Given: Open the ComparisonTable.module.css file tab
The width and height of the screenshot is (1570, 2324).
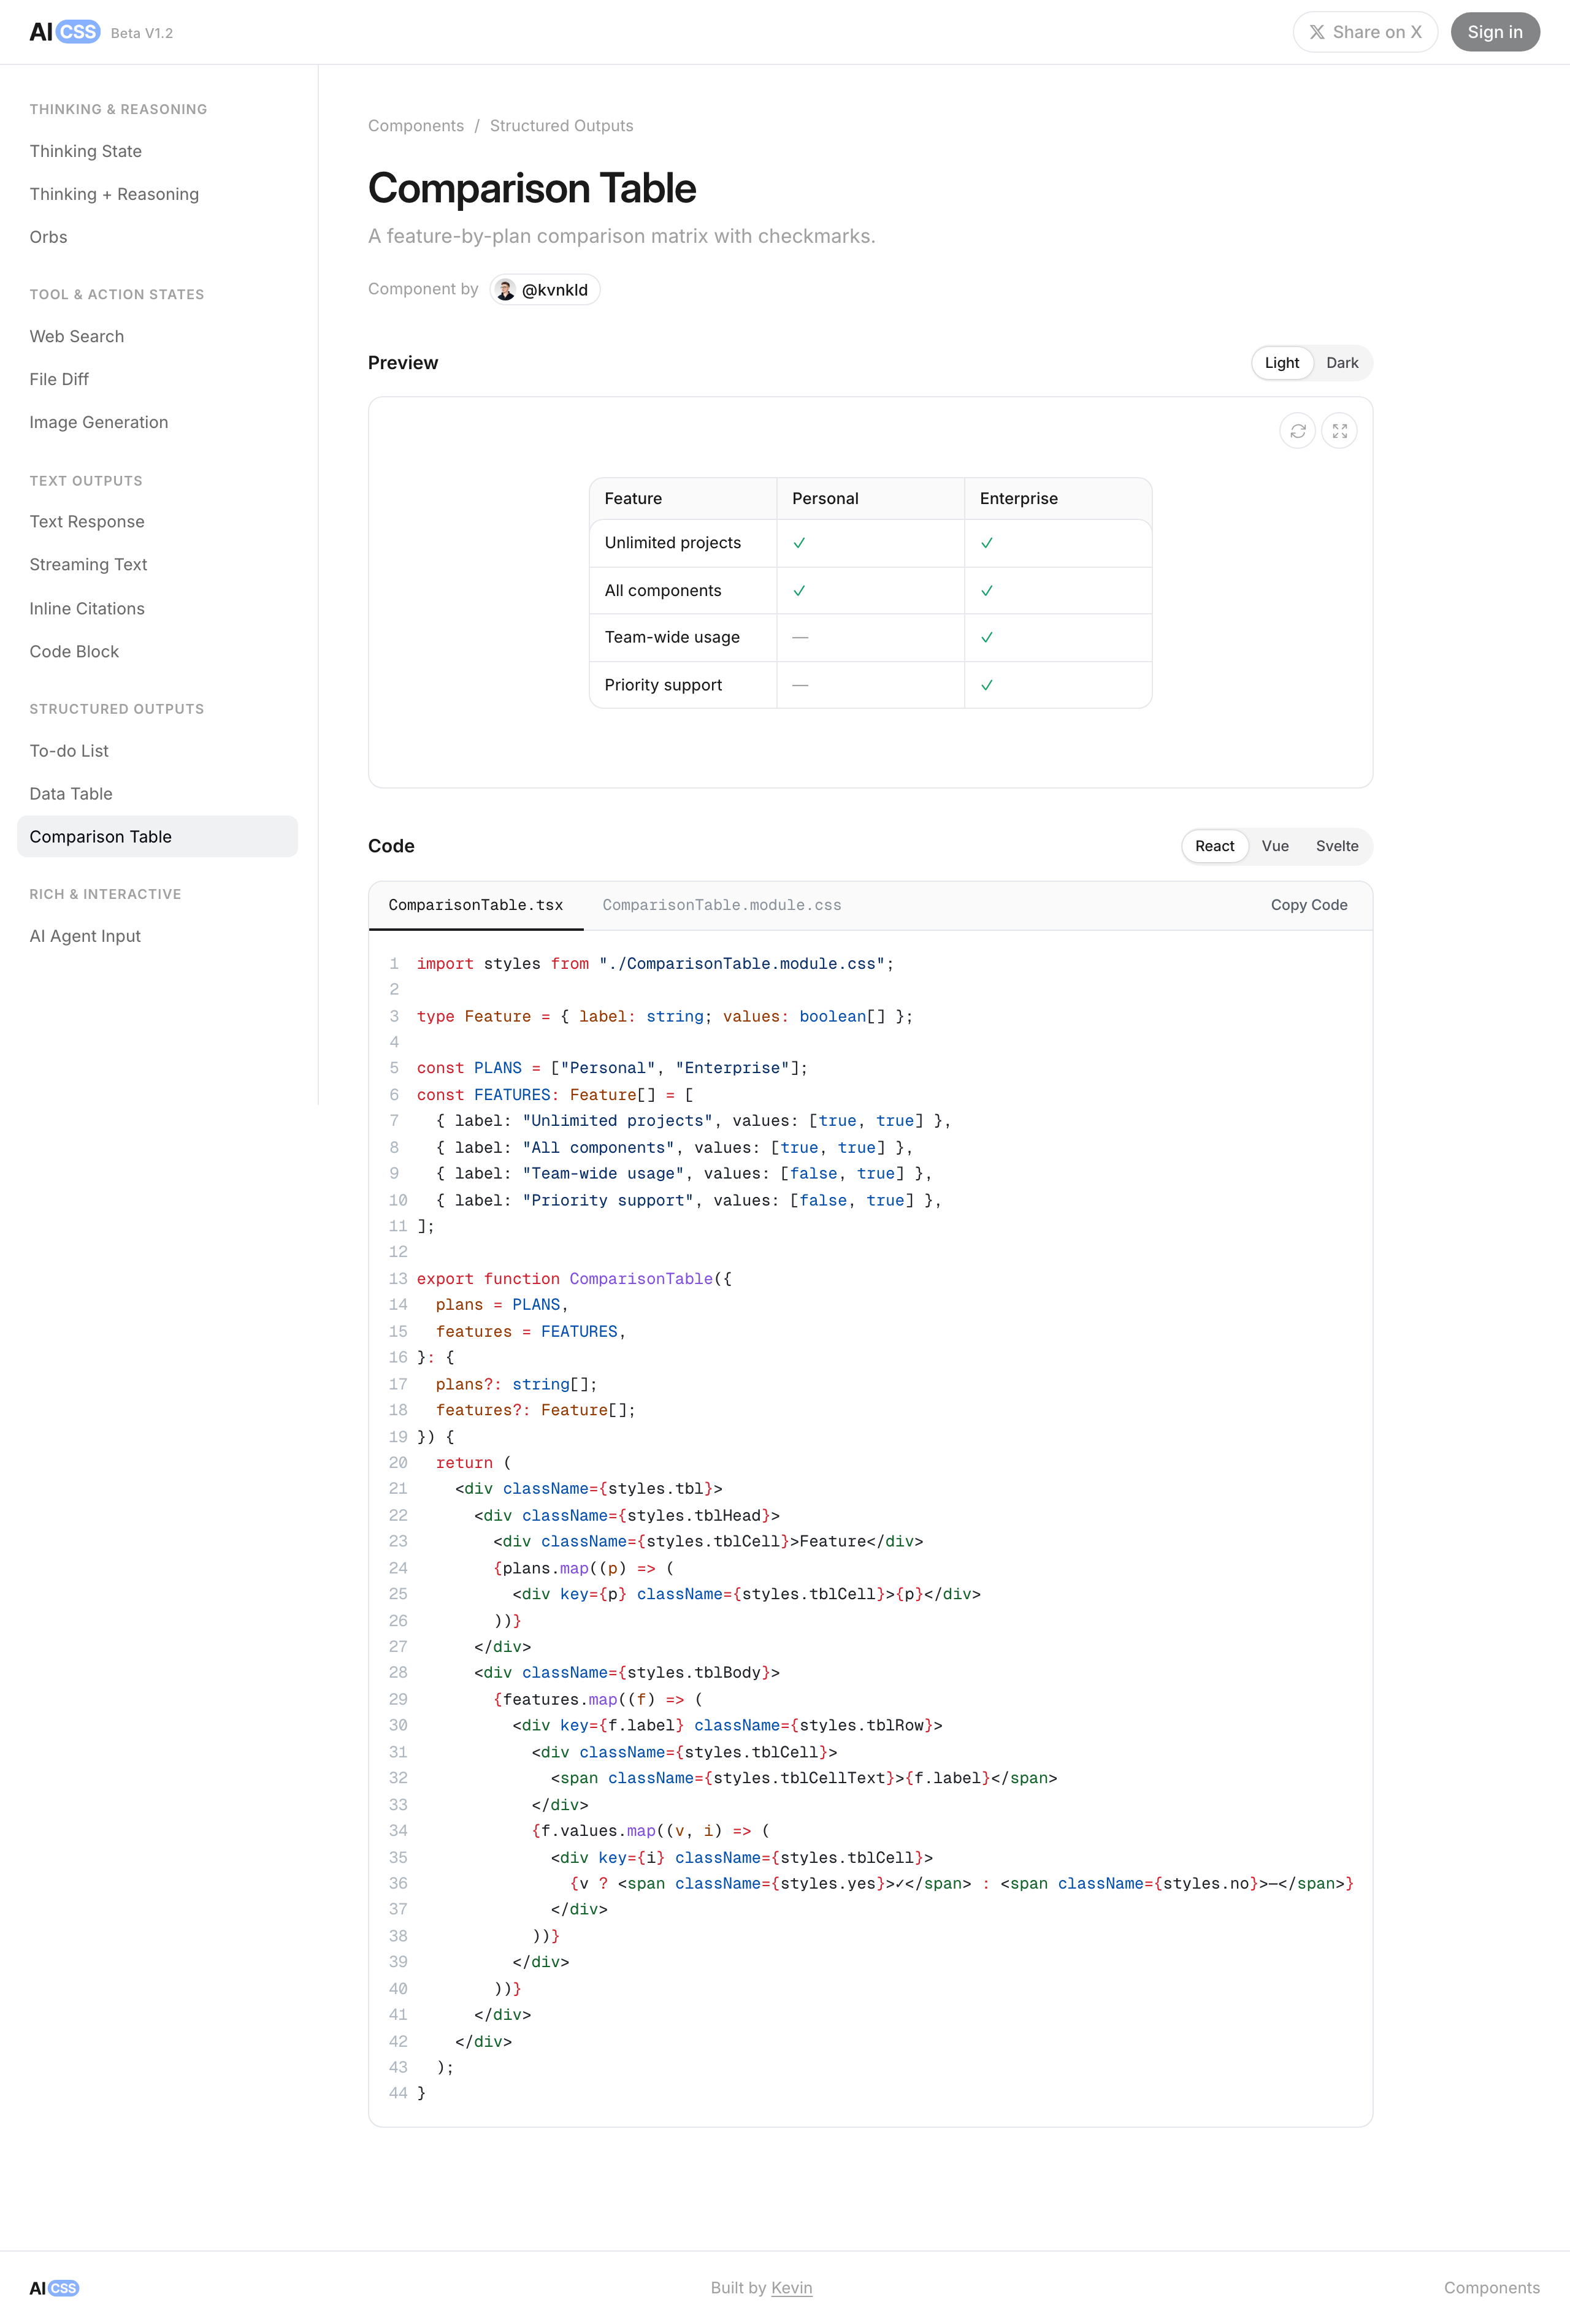Looking at the screenshot, I should pyautogui.click(x=721, y=905).
